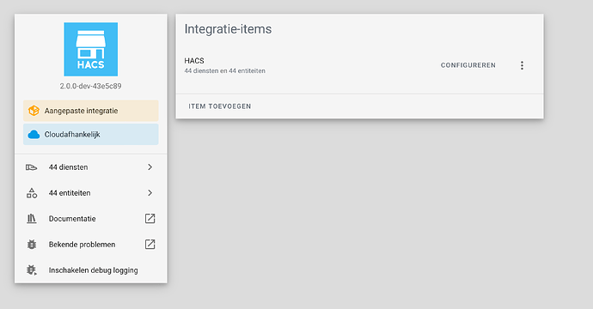The image size is (593, 309).
Task: Open the 44 diensten list item
Action: tap(91, 167)
